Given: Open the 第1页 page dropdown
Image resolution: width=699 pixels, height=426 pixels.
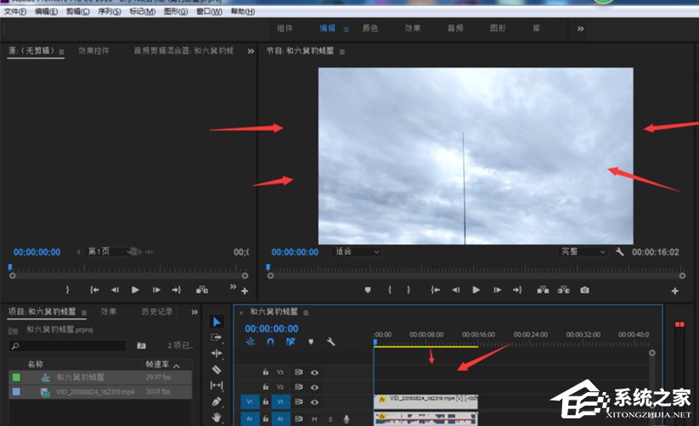Looking at the screenshot, I should 110,252.
